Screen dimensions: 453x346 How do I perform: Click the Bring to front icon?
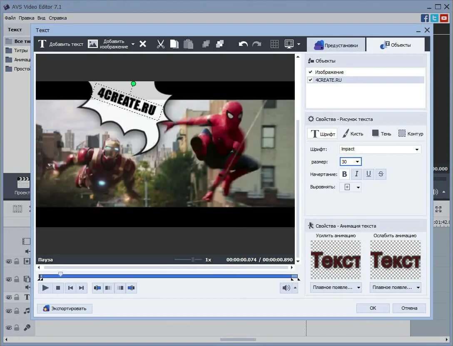[206, 44]
